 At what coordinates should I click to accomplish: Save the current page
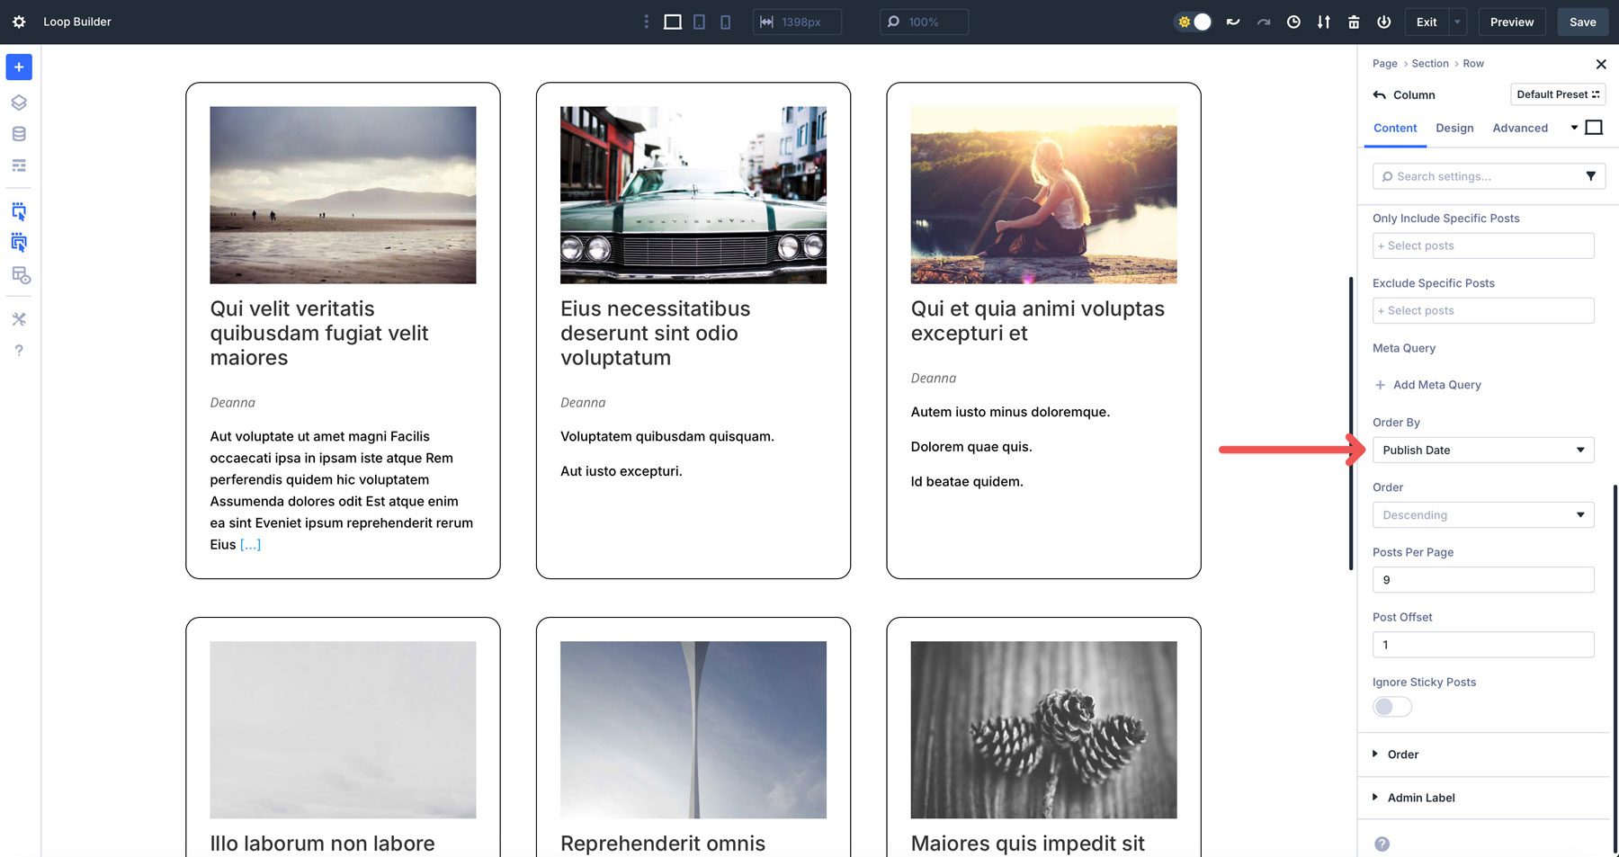(1582, 21)
